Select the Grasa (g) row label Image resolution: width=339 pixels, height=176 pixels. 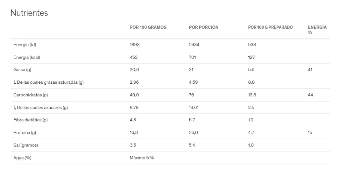(x=22, y=70)
